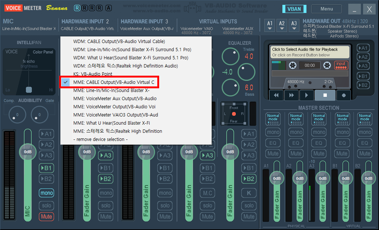Toggle Normal mode on A1 master bus
The image size is (379, 230).
coord(273,119)
